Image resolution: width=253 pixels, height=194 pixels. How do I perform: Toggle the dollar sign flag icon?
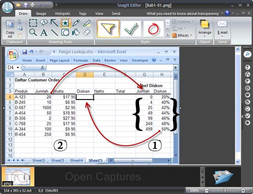point(247,102)
